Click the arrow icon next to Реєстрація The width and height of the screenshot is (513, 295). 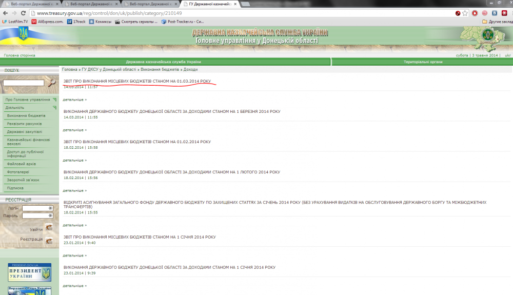pyautogui.click(x=49, y=240)
